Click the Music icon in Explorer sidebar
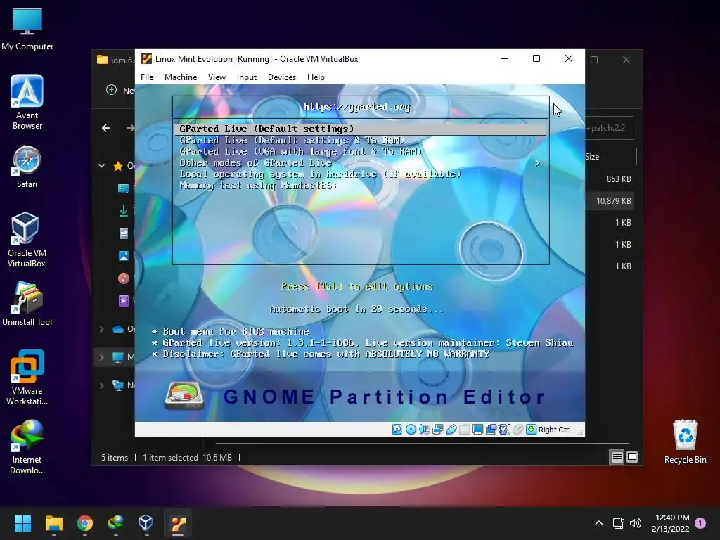Viewport: 720px width, 540px height. point(124,278)
